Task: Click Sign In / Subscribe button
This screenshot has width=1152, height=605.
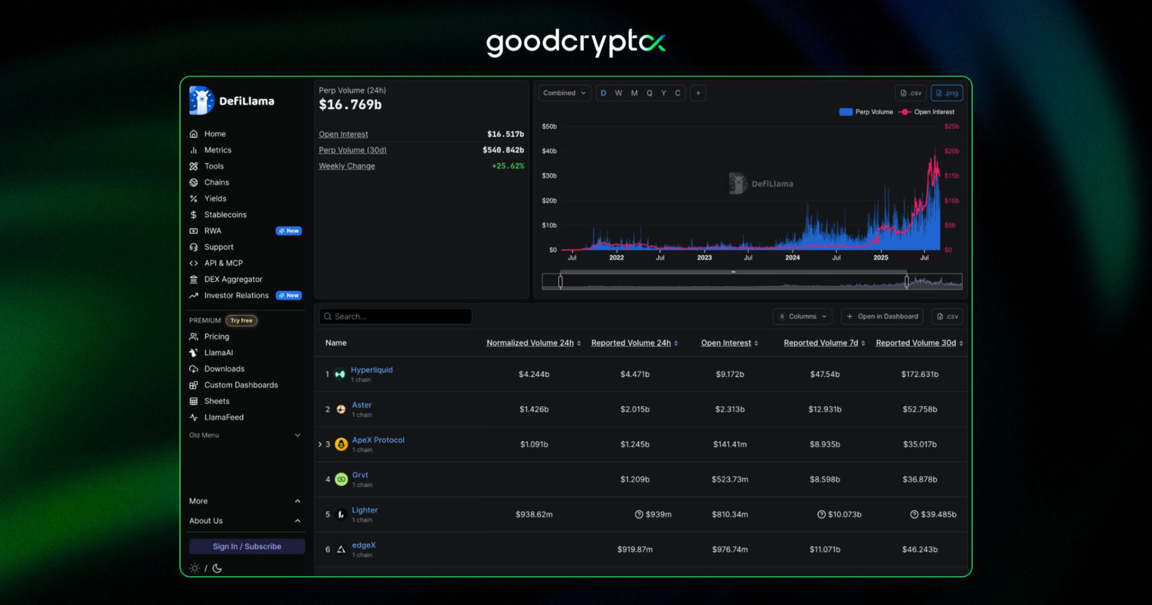Action: pyautogui.click(x=247, y=546)
